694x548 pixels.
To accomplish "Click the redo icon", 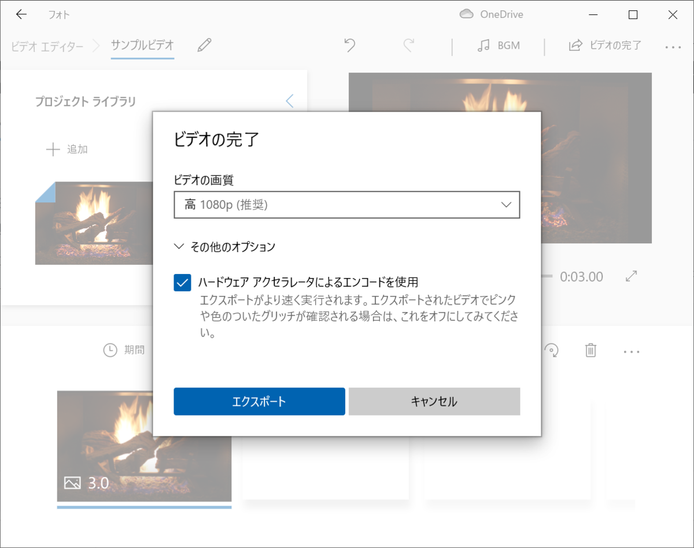I will coord(409,45).
